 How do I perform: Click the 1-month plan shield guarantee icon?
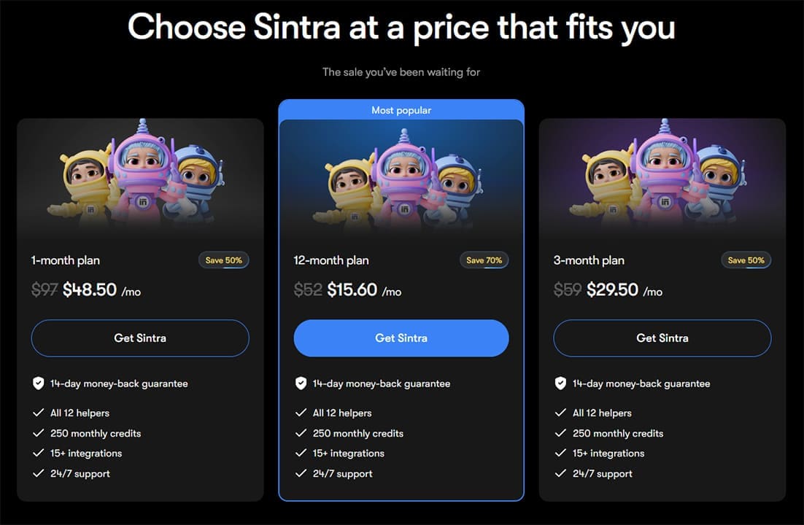pyautogui.click(x=39, y=384)
